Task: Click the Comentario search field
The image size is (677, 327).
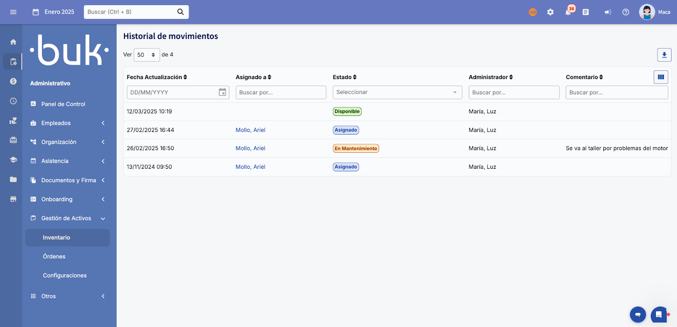Action: coord(616,92)
